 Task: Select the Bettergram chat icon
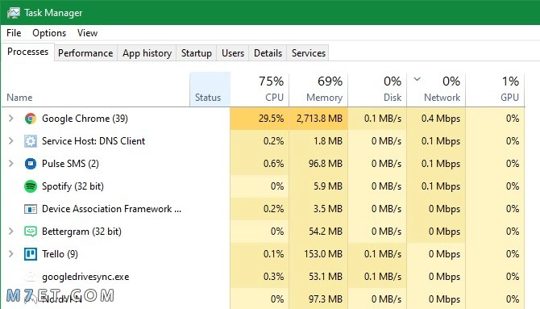(31, 232)
